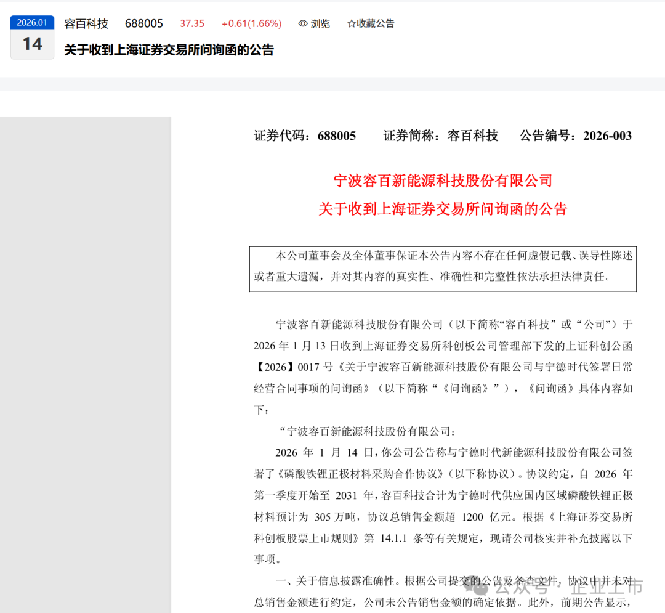Click text 公告编号：2026-003

tap(576, 136)
